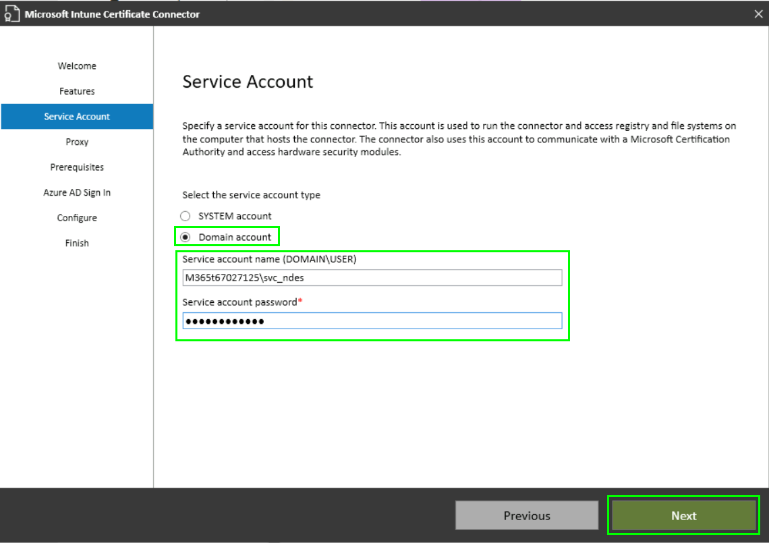The width and height of the screenshot is (769, 543).
Task: Select the Domain account radio button
Action: [186, 237]
